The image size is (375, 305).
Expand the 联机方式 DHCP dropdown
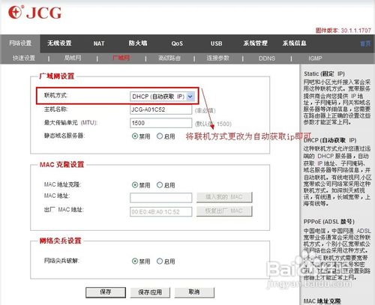click(162, 97)
